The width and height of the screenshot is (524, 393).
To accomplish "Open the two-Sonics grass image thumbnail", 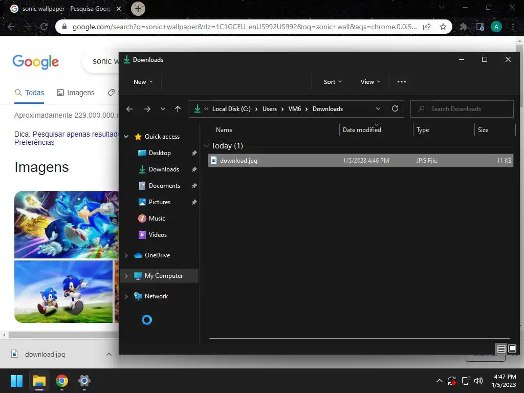I will [x=63, y=292].
